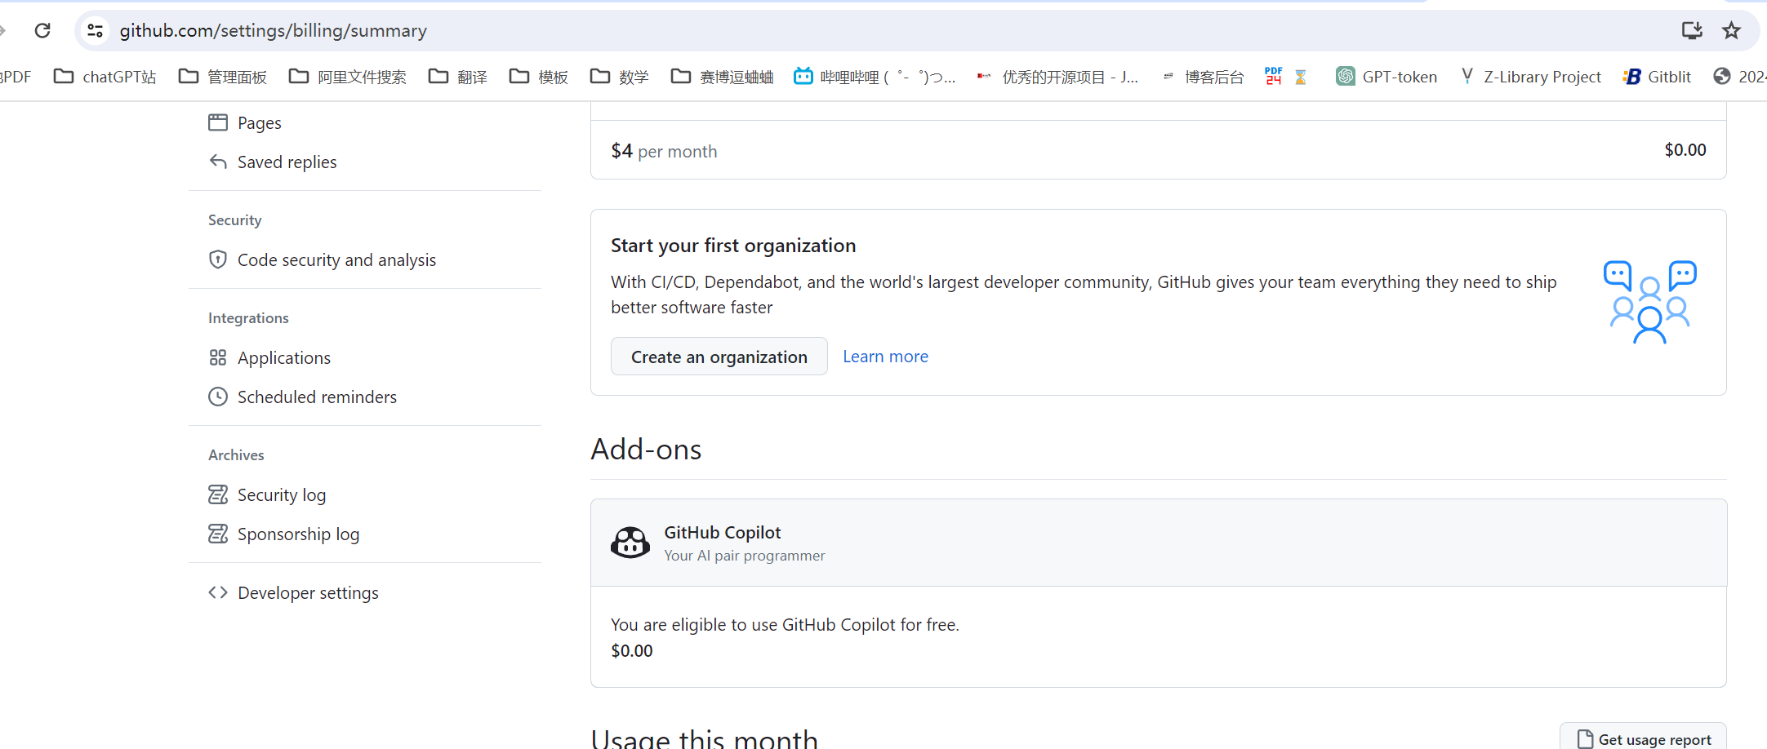
Task: Open the 优秀的开源项目 bookmark
Action: 1057,77
